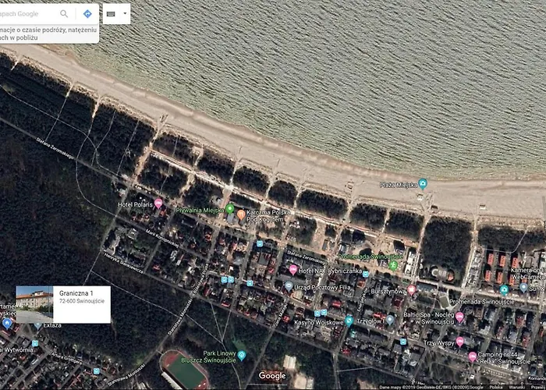Click the Plaża Miejska camera marker
This screenshot has width=546, height=390.
(x=423, y=183)
